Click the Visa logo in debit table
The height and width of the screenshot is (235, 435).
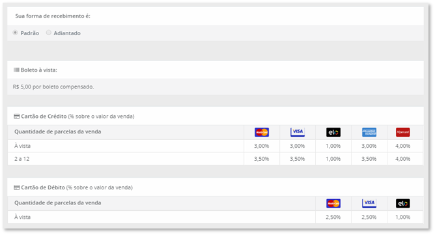point(369,203)
